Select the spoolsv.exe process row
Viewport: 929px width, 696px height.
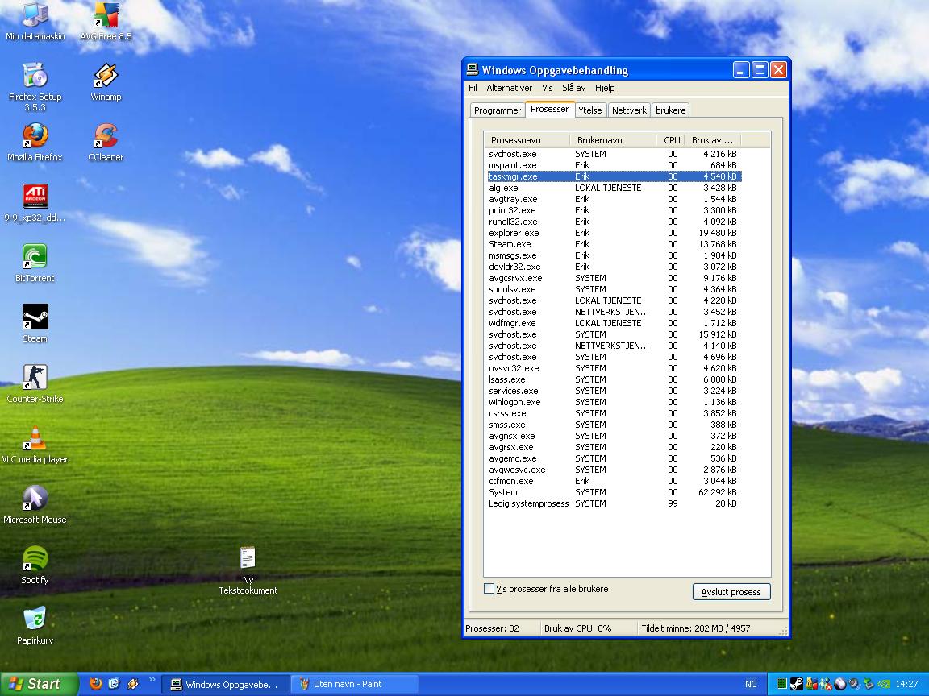coord(614,289)
